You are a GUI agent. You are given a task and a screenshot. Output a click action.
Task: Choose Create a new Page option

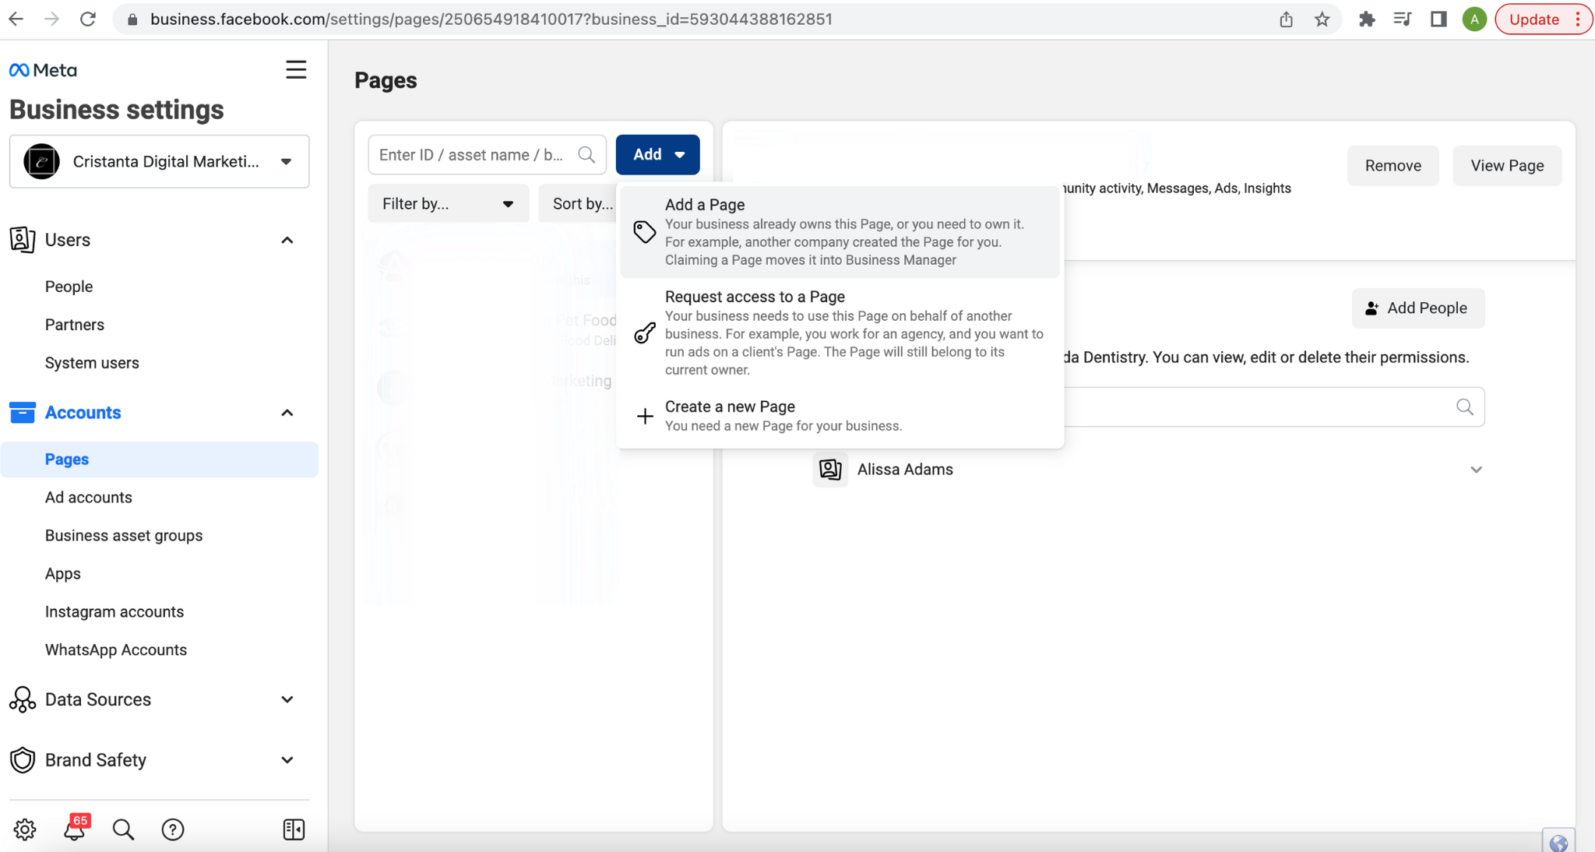(840, 416)
